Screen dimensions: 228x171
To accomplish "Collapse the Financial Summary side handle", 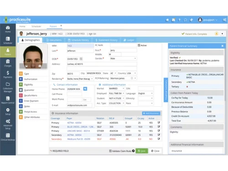I will [166, 90].
